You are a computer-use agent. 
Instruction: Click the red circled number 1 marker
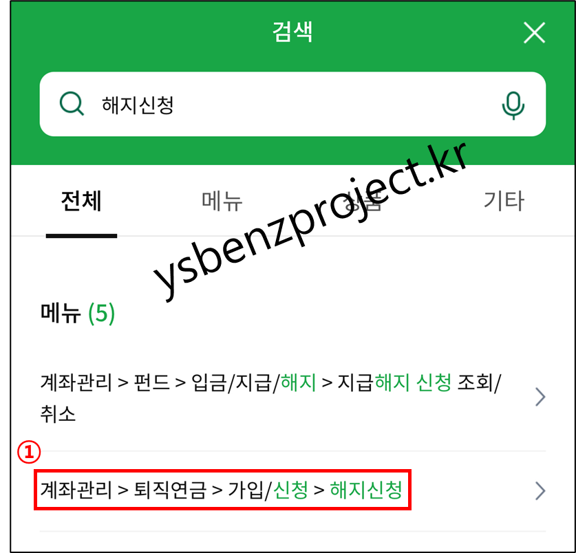pyautogui.click(x=29, y=452)
